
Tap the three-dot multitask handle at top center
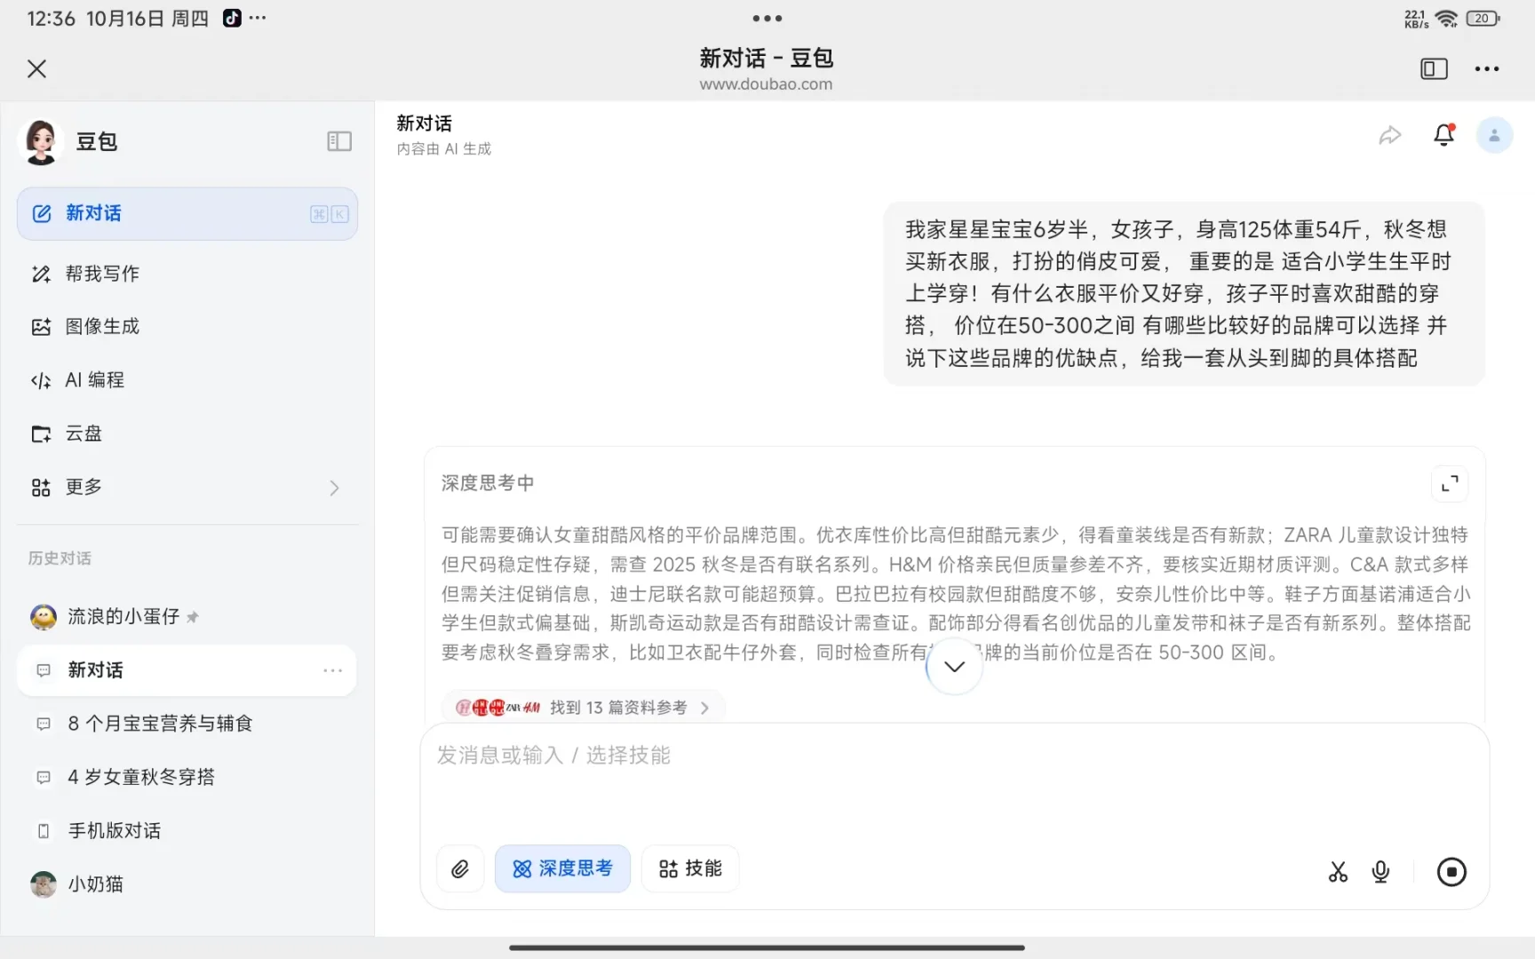coord(767,18)
